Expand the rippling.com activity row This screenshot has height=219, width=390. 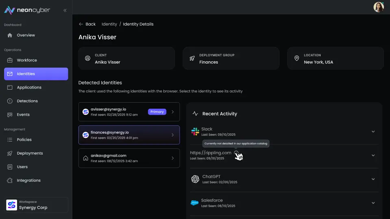click(x=373, y=155)
